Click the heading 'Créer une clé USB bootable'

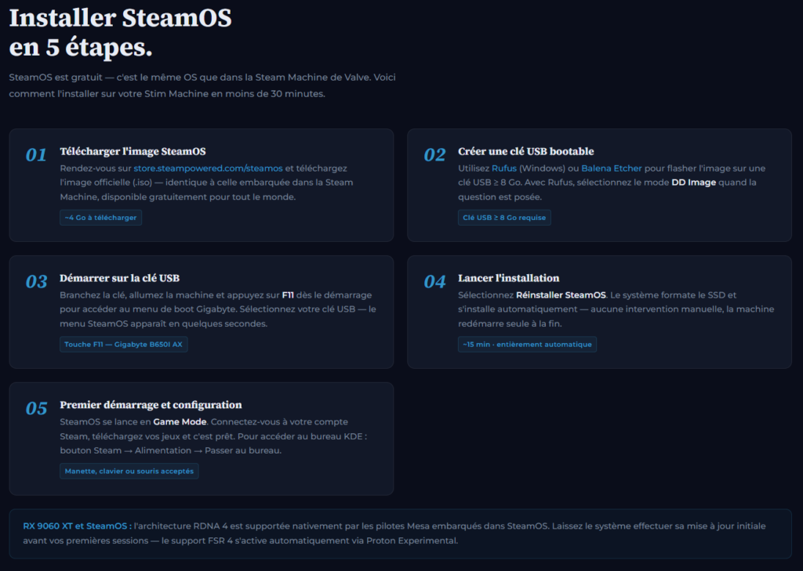tap(526, 151)
